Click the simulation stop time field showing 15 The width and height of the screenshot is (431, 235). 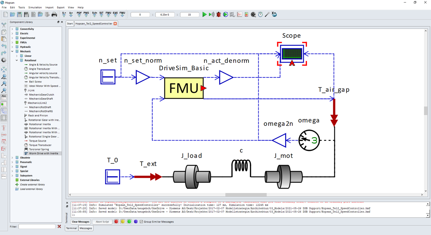click(190, 14)
